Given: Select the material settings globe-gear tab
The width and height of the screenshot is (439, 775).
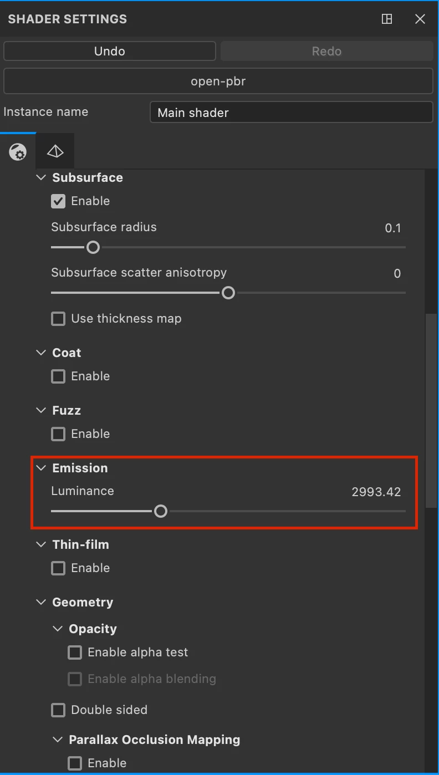Looking at the screenshot, I should point(18,151).
